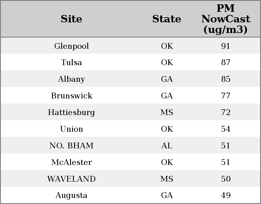This screenshot has width=261, height=204.
Task: Select Hattiesburg's PM value 72
Action: coord(226,112)
